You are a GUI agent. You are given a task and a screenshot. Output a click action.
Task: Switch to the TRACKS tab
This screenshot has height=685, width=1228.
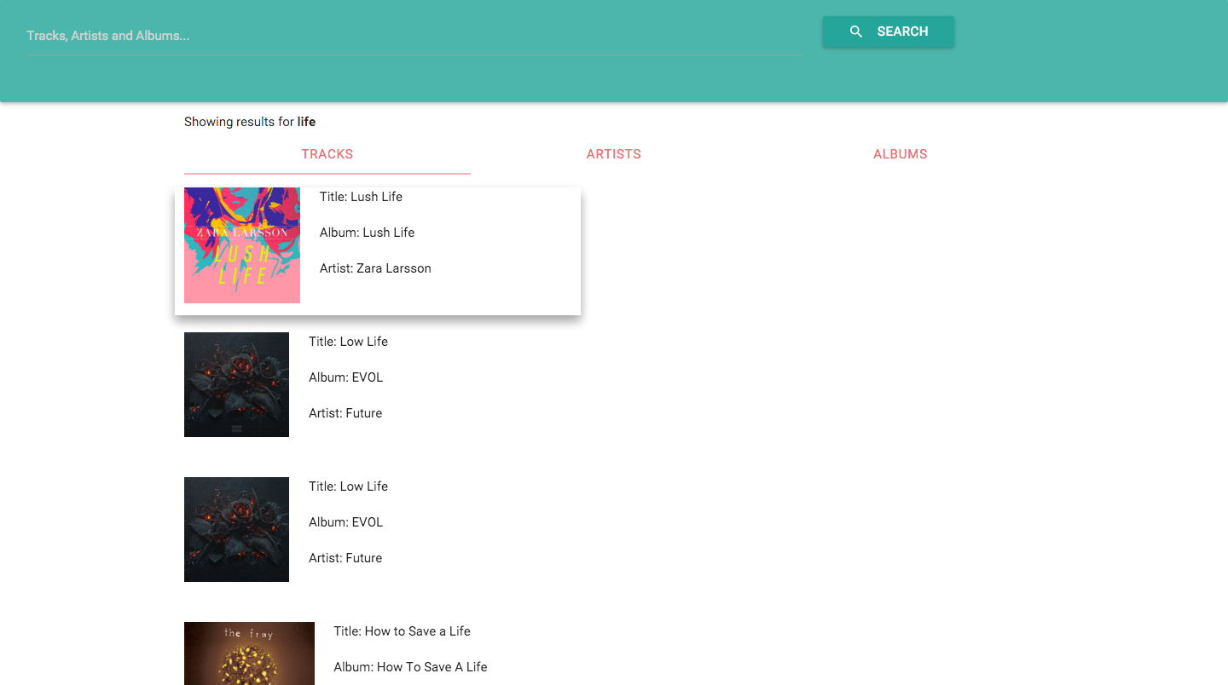[x=327, y=154]
